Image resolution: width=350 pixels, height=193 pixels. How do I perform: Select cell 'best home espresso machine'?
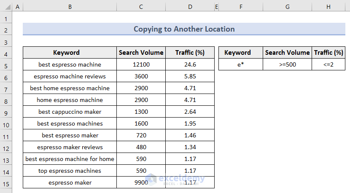70,88
